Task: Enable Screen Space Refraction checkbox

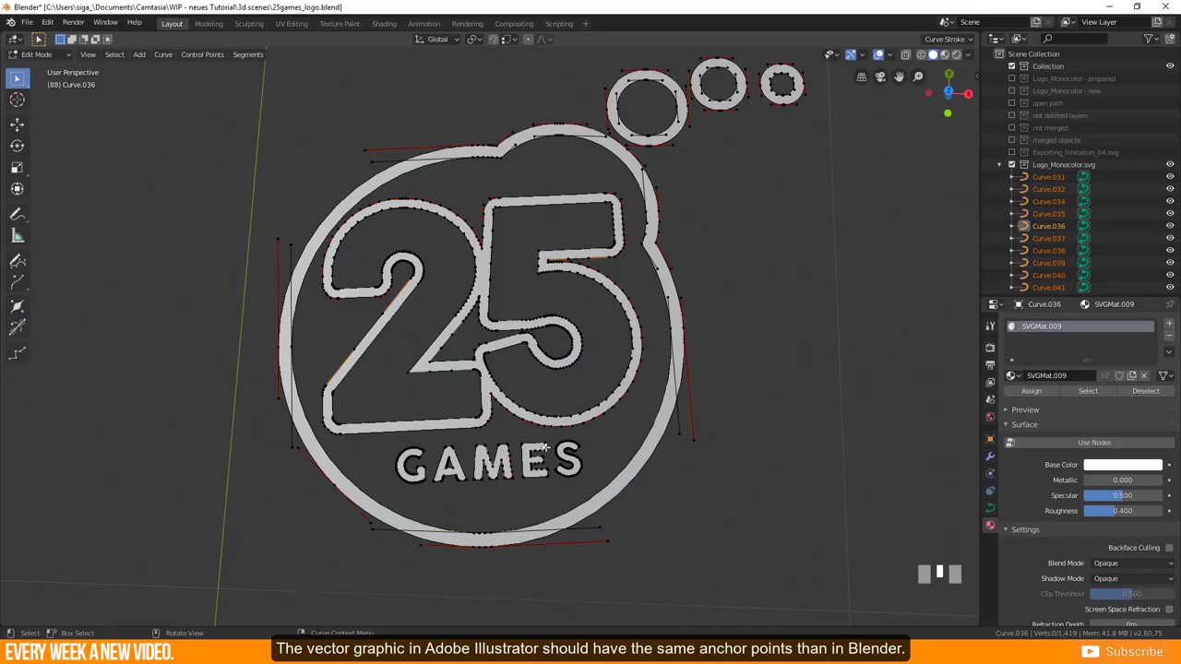Action: pyautogui.click(x=1169, y=610)
